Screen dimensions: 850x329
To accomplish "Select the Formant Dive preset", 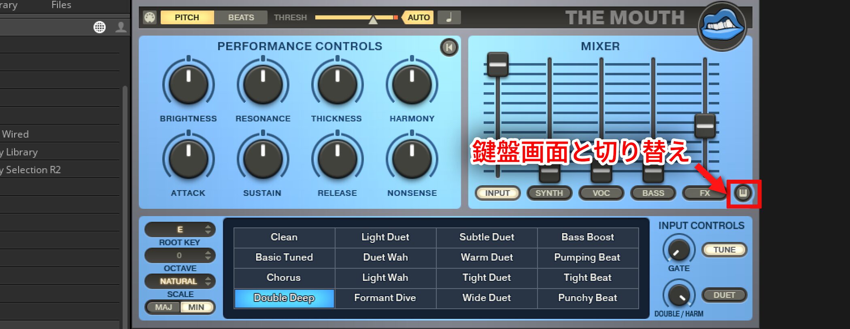I will pyautogui.click(x=385, y=298).
